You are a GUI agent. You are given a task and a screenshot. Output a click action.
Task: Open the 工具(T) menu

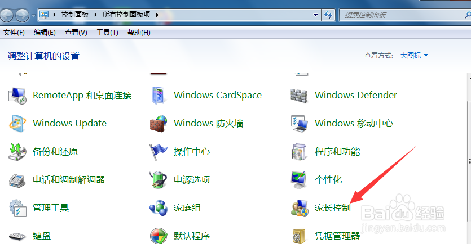[x=107, y=33]
